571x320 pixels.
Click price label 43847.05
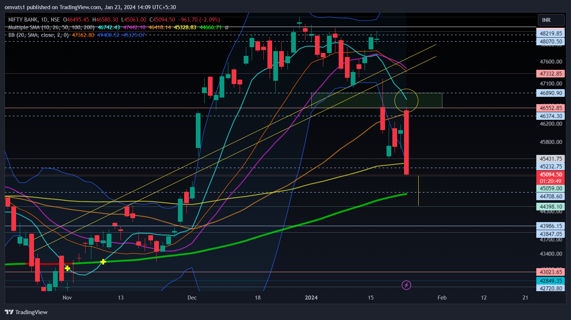point(551,234)
